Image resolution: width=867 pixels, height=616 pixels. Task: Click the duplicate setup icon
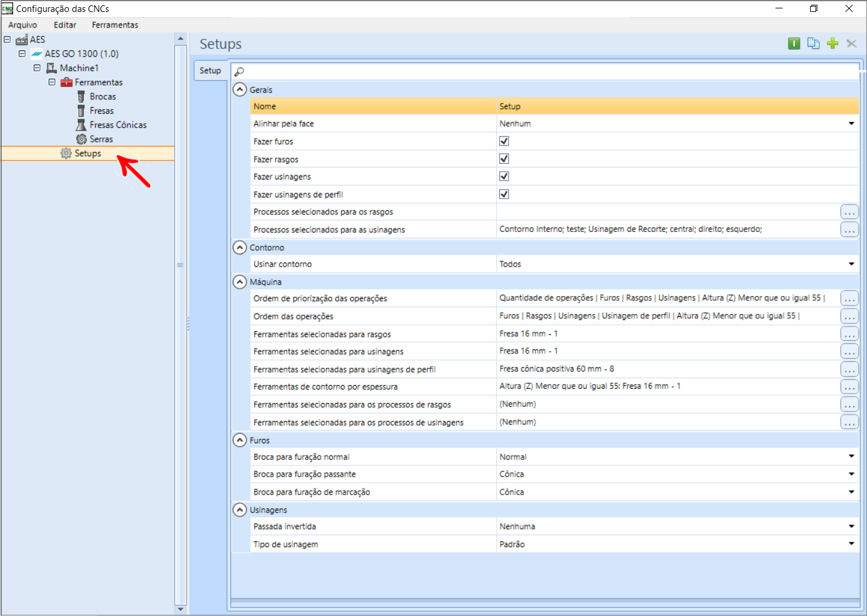point(813,43)
